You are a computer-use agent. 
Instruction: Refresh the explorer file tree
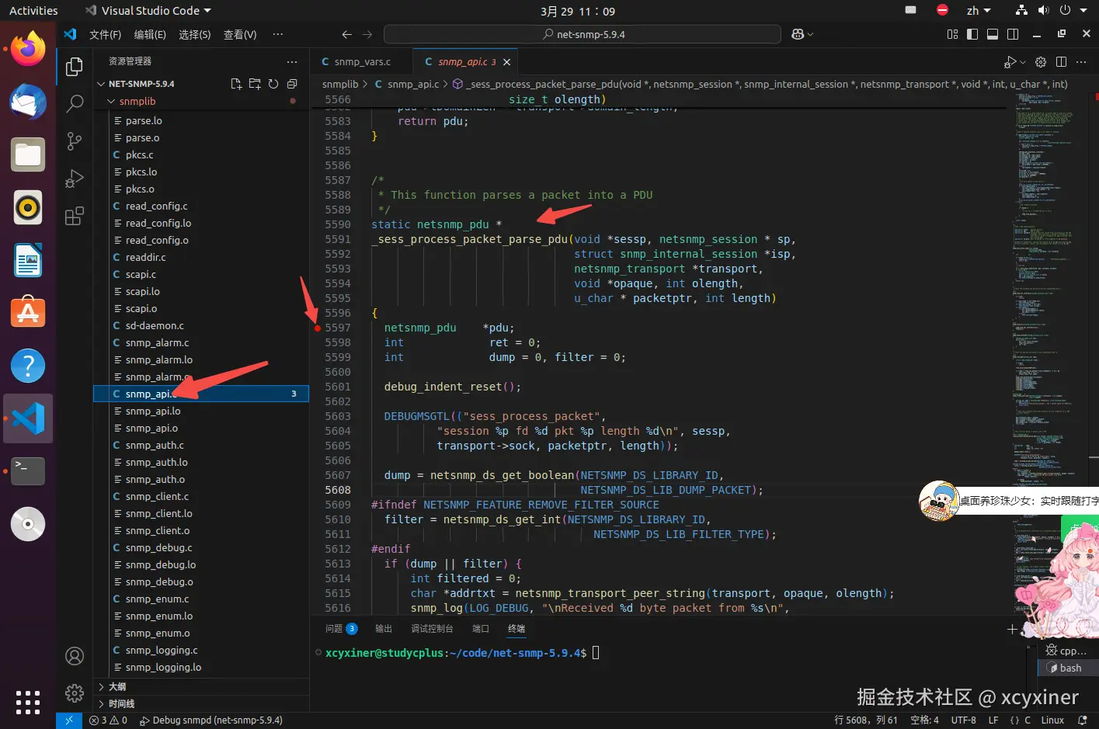point(273,84)
